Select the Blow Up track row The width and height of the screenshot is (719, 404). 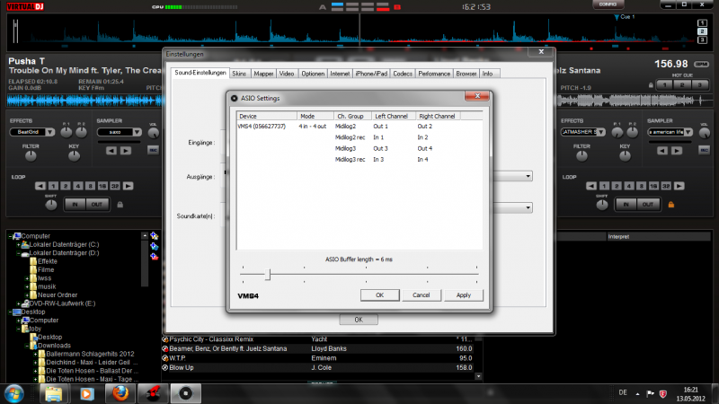click(321, 368)
